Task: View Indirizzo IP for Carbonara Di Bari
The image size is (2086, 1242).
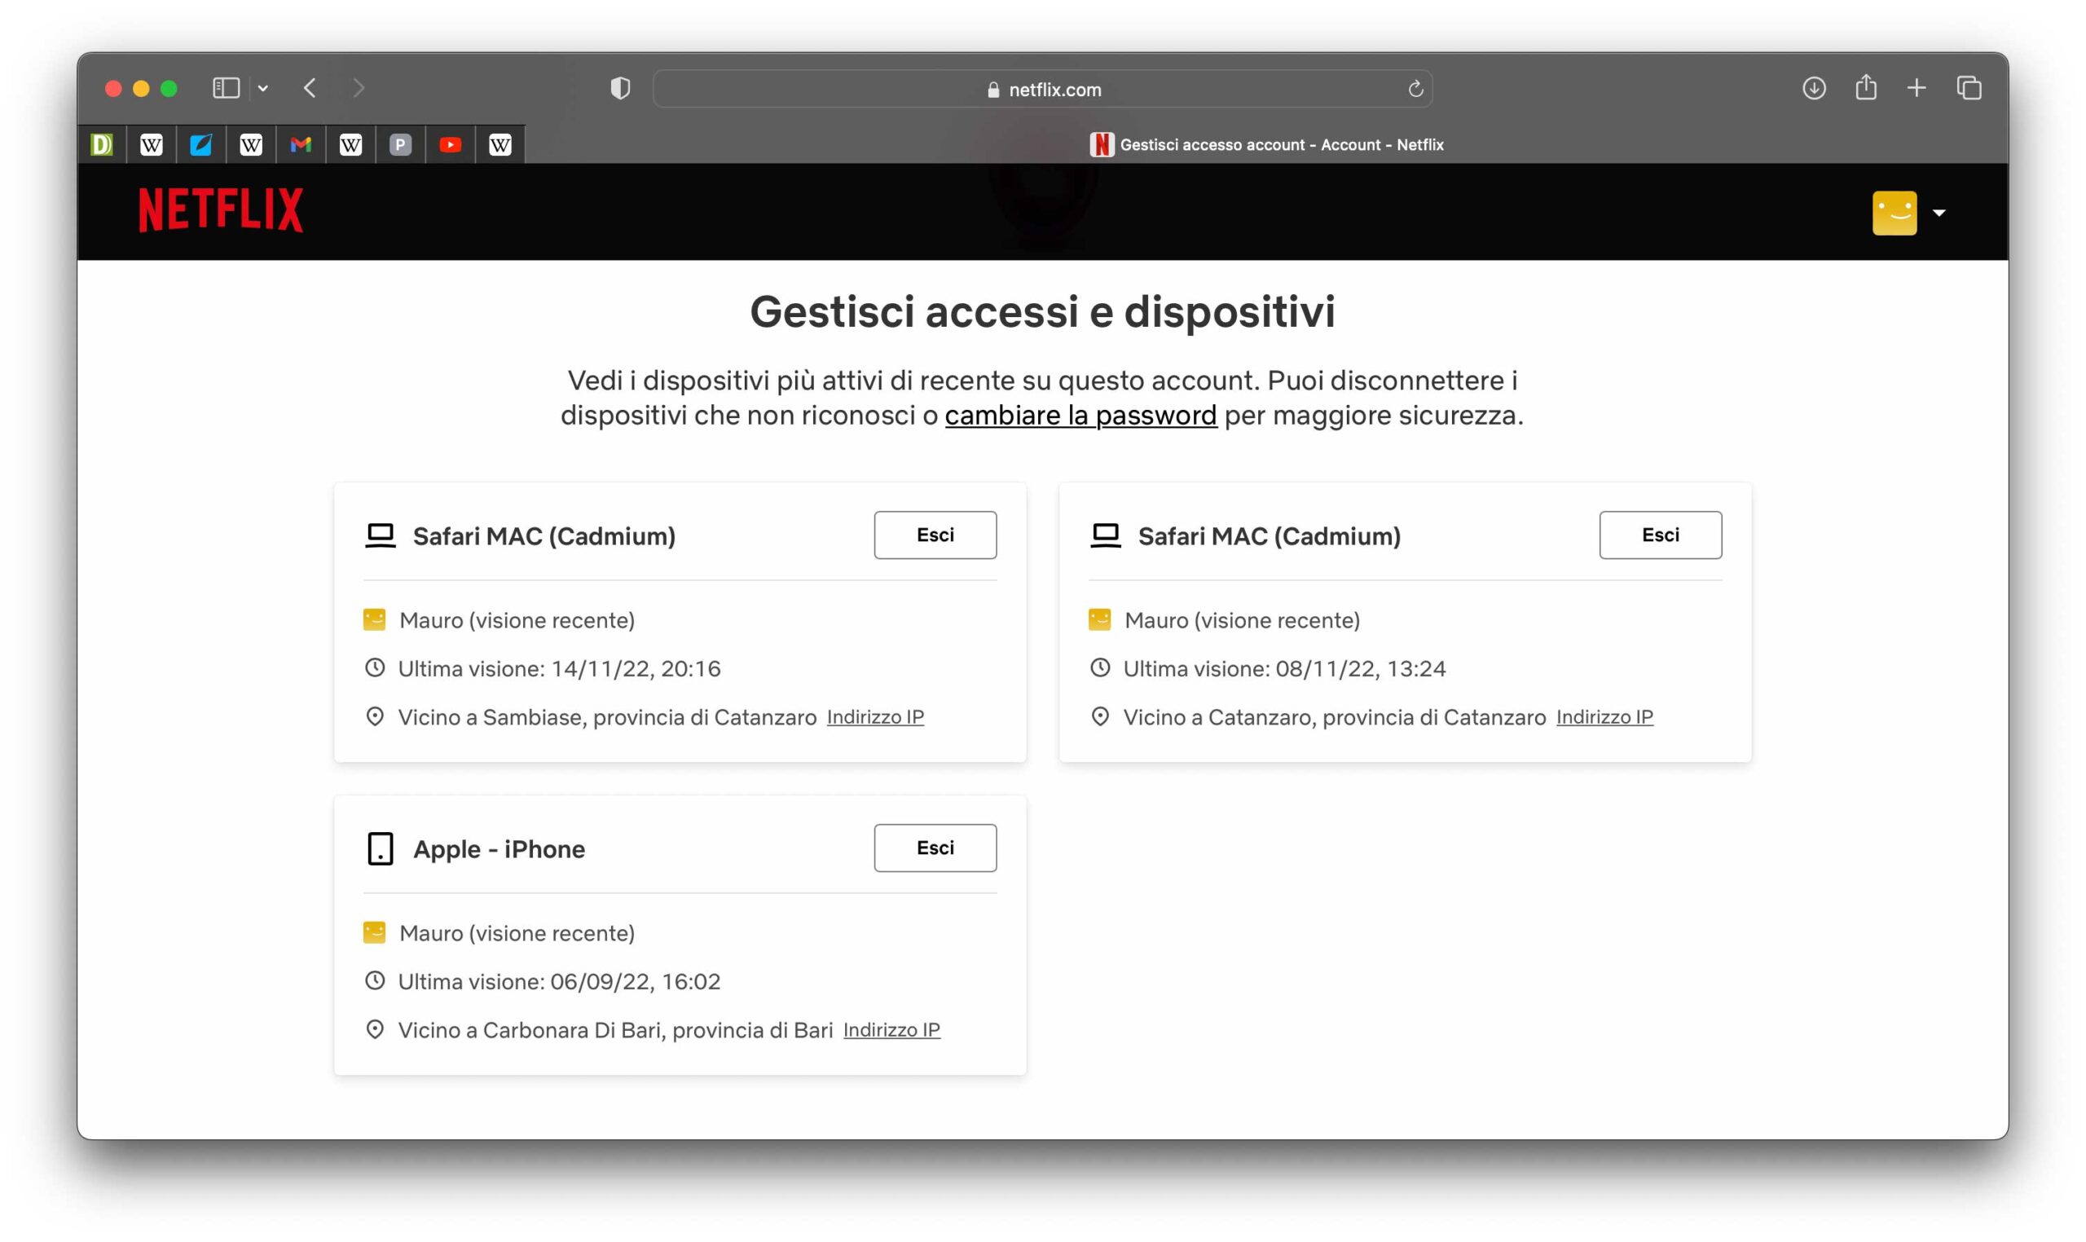Action: pos(891,1029)
